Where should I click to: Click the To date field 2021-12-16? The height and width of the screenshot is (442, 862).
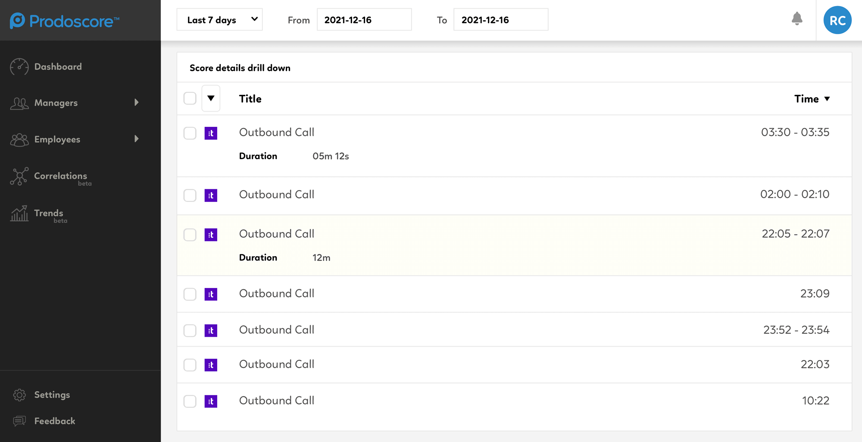point(501,20)
